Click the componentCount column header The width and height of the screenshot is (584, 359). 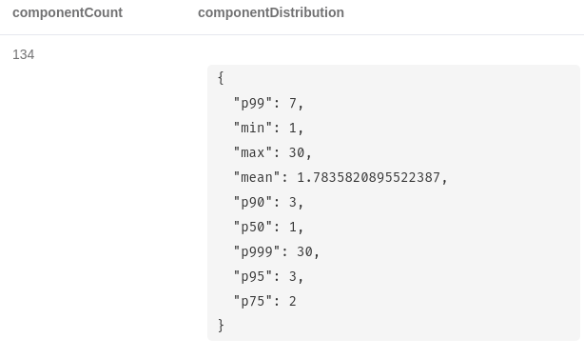[68, 12]
